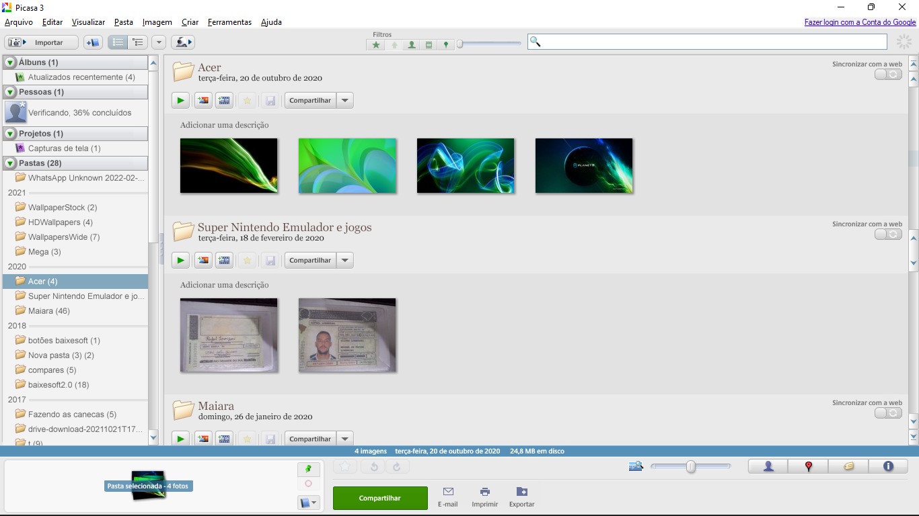Open the Ferramentas menu
The height and width of the screenshot is (516, 919).
[229, 22]
